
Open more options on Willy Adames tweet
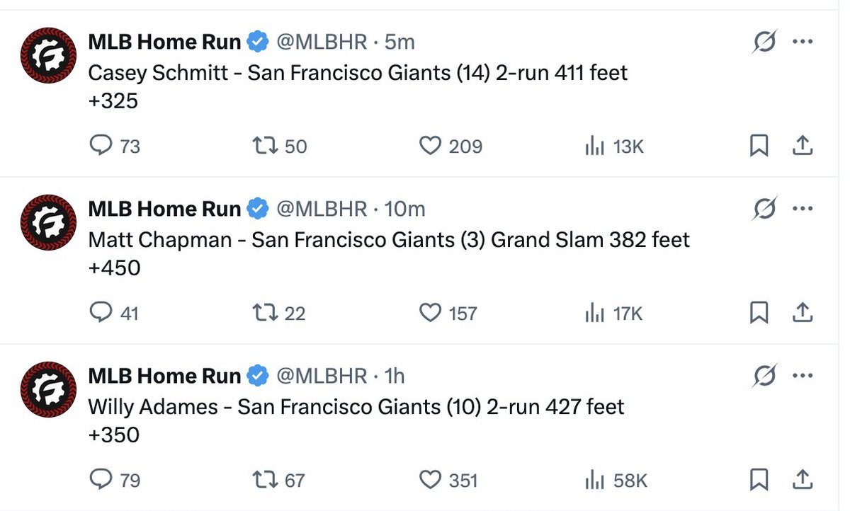click(x=803, y=376)
